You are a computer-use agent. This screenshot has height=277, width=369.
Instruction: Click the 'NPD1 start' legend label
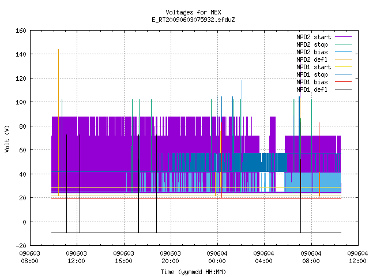[314, 67]
